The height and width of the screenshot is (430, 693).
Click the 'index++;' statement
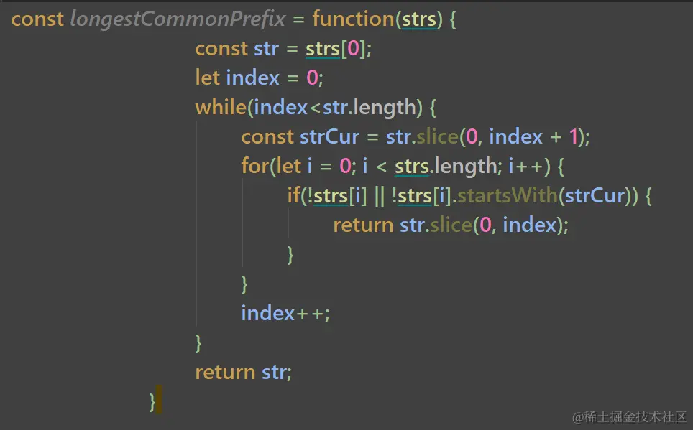coord(285,314)
